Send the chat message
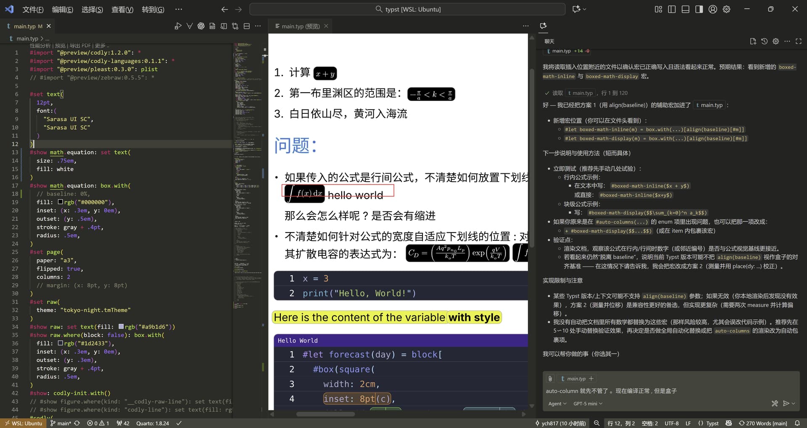Screen dimensions: 807x428 coord(786,403)
